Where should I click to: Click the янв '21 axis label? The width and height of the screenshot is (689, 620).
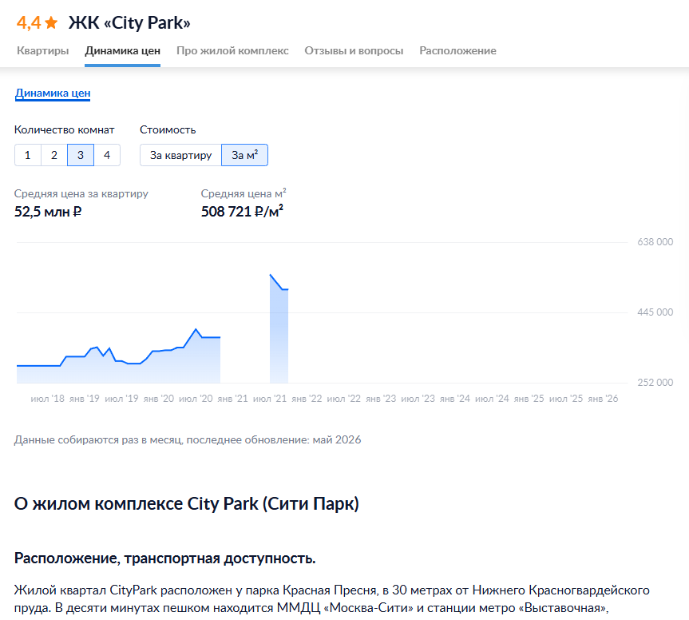[x=232, y=399]
